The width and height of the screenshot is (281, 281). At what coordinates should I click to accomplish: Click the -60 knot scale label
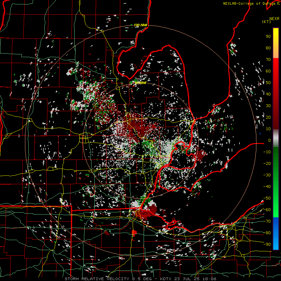pyautogui.click(x=267, y=210)
